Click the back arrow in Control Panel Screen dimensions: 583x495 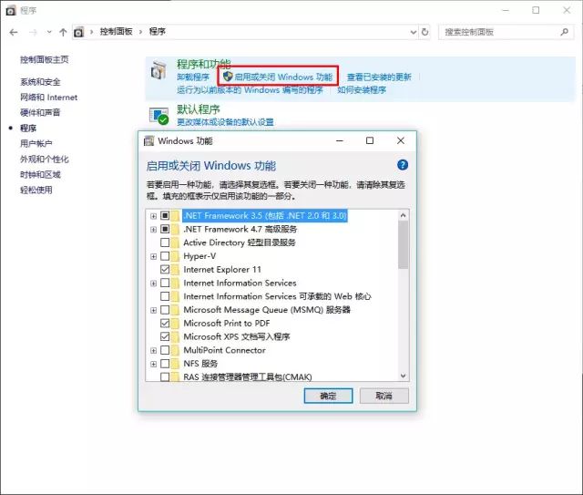(x=14, y=33)
